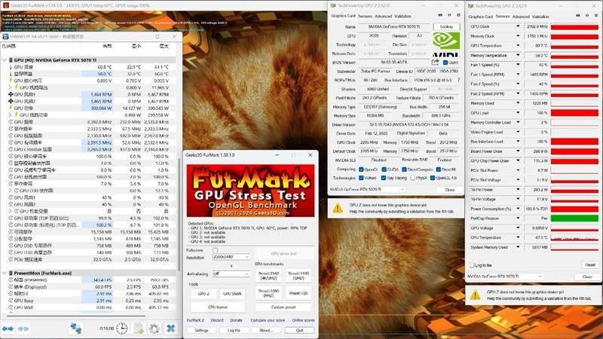Click HWiNFO expand-columns arrows icon in bottom toolbar
The width and height of the screenshot is (603, 339).
coord(8,328)
